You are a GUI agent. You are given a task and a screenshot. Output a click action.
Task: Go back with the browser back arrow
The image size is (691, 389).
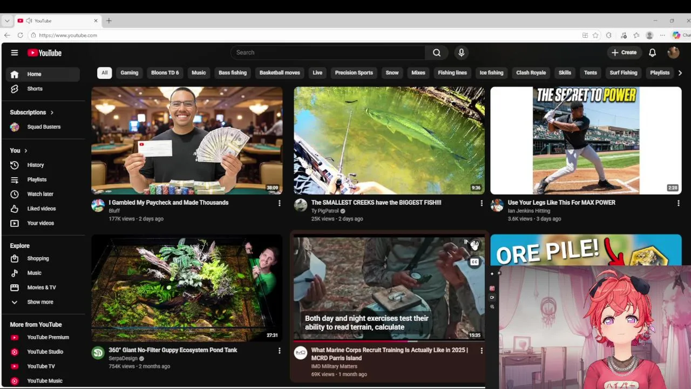pyautogui.click(x=7, y=35)
